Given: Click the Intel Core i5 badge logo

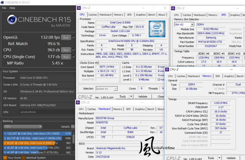Looking at the screenshot, I should 157,28.
